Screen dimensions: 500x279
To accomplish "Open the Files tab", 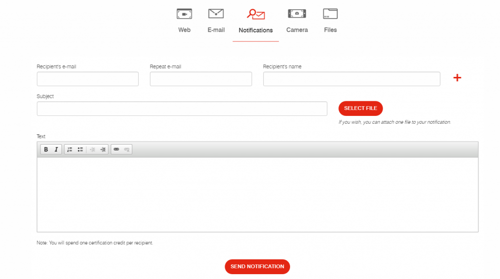I will coord(330,20).
